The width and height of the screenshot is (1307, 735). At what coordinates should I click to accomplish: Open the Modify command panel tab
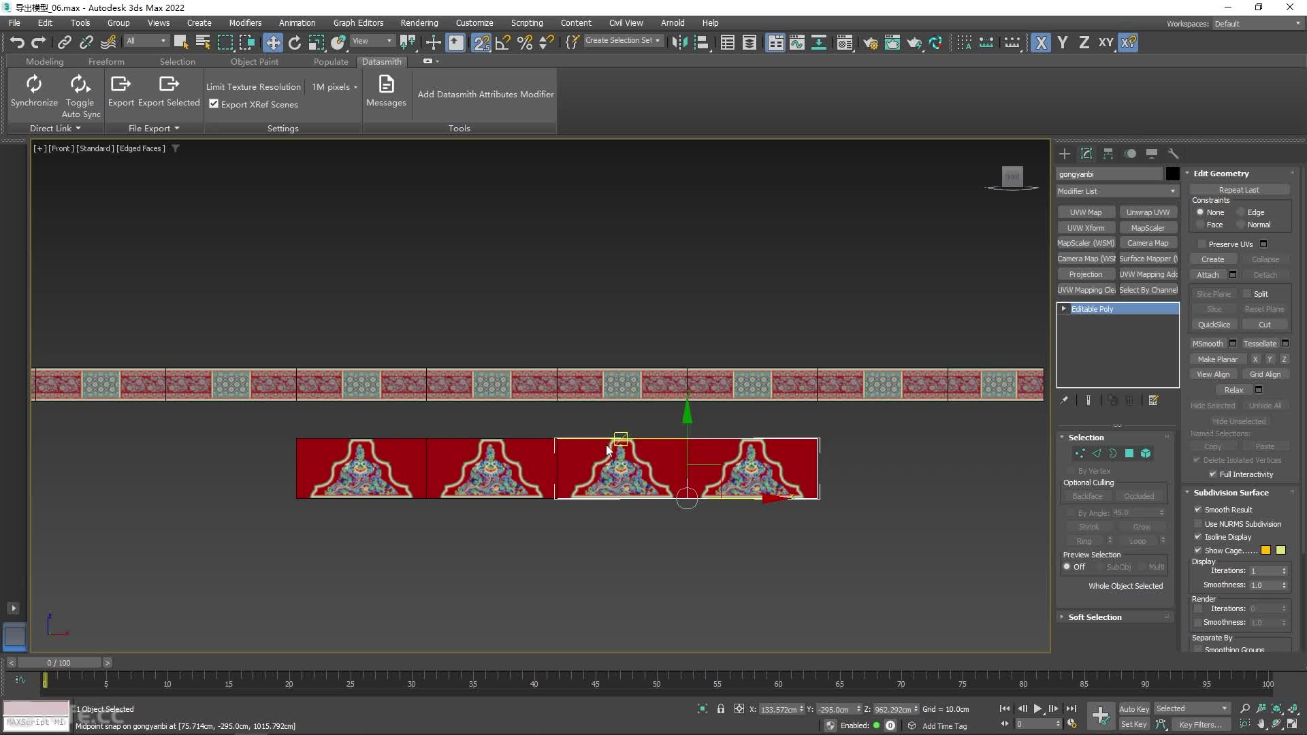(x=1086, y=154)
